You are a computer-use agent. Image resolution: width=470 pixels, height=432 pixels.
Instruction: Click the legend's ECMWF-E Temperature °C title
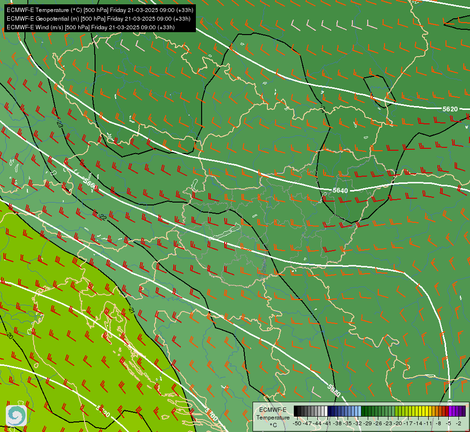pos(273,417)
